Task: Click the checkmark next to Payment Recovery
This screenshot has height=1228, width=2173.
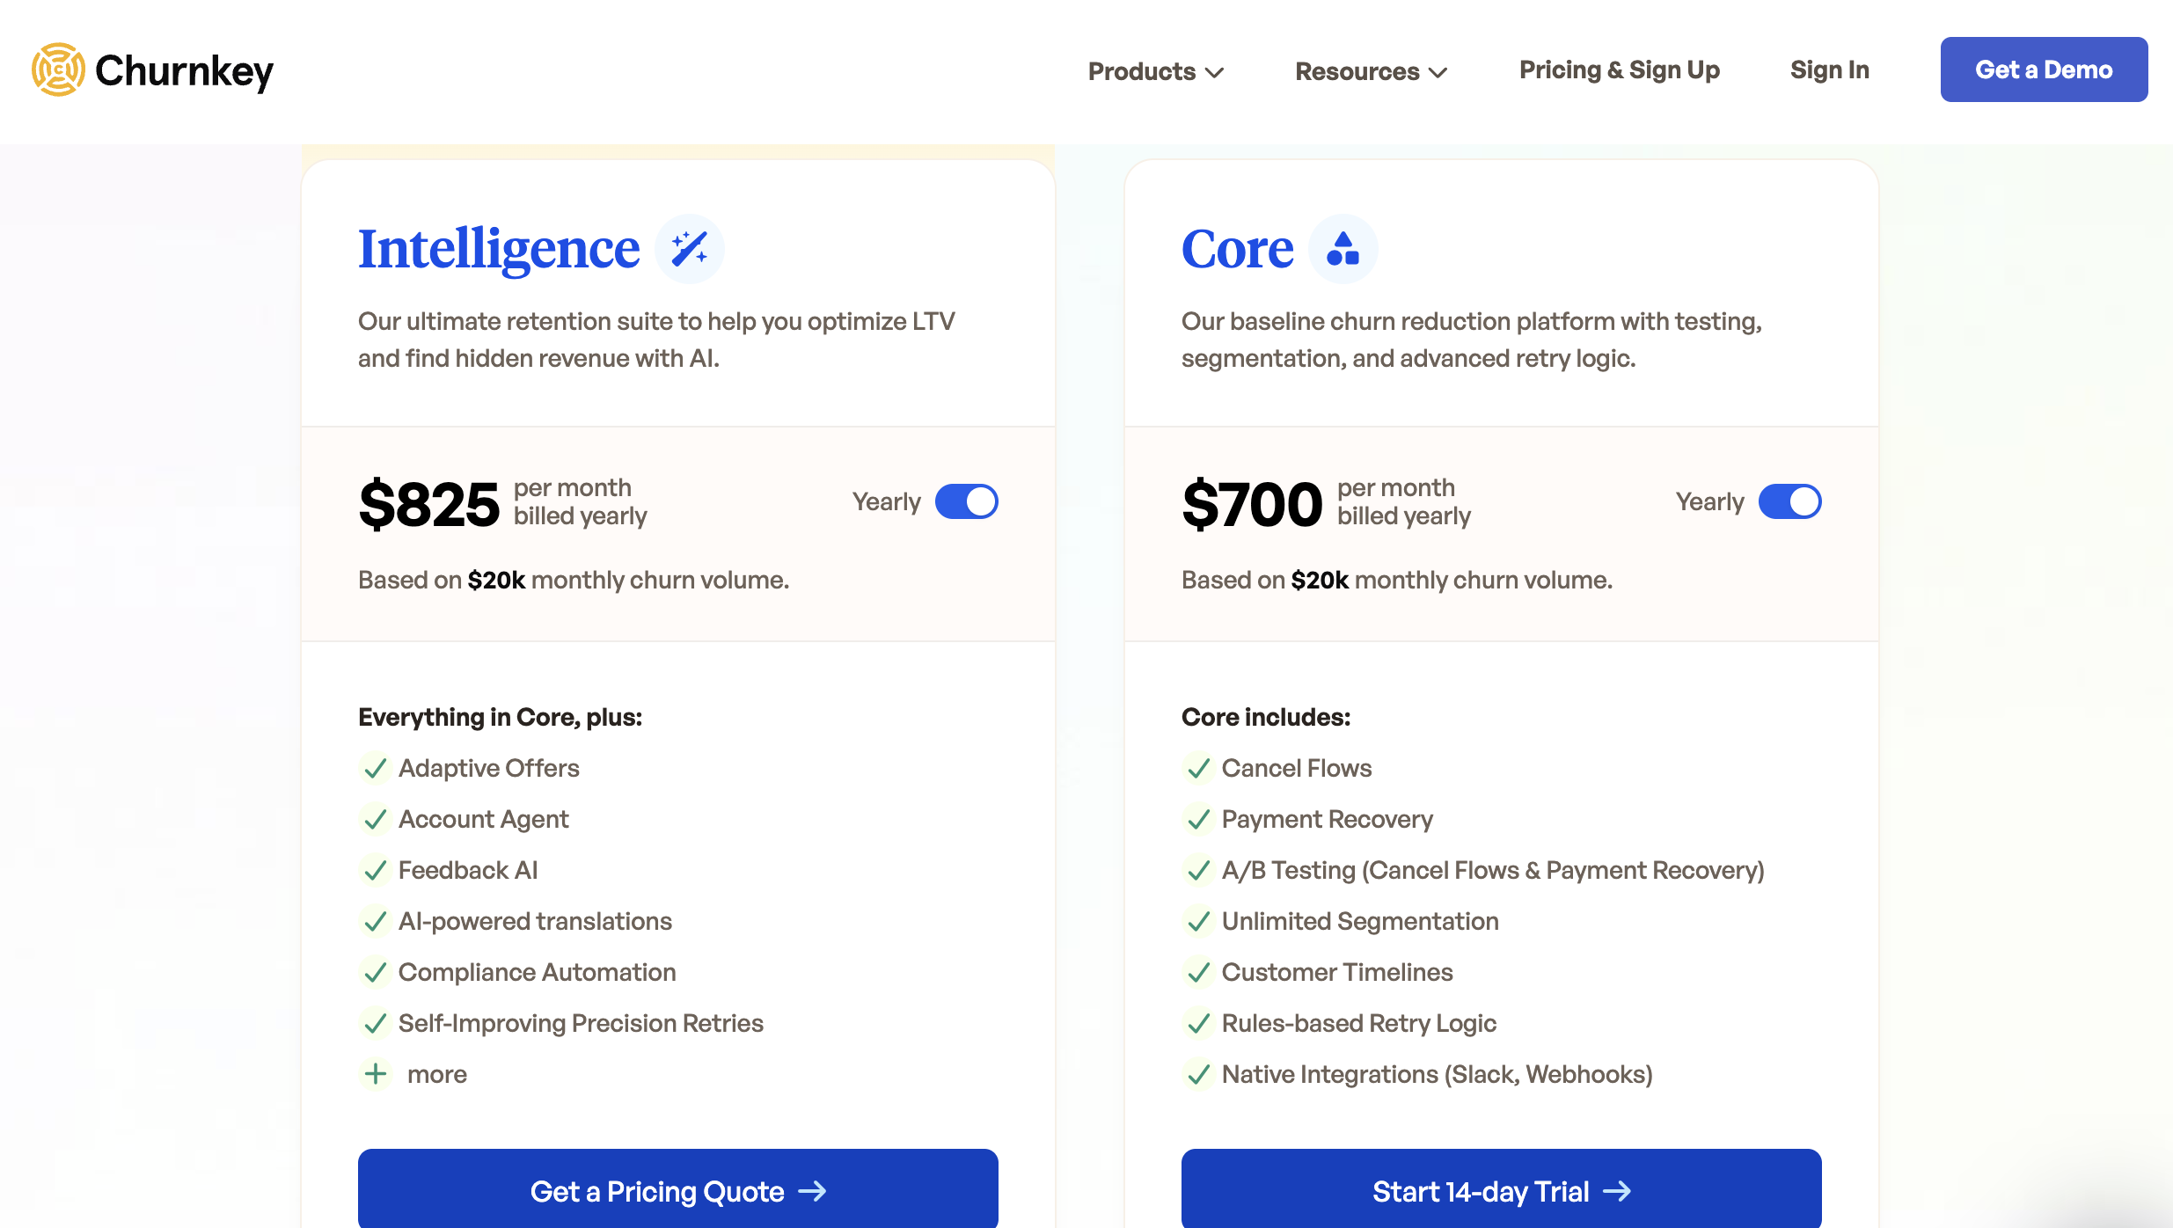Action: (1198, 820)
